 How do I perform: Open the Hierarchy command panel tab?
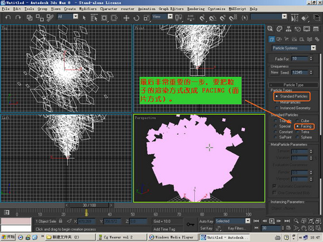[x=288, y=29]
